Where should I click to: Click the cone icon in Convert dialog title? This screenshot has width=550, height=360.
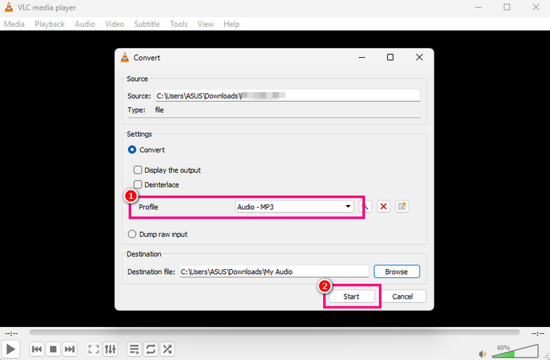(x=124, y=57)
